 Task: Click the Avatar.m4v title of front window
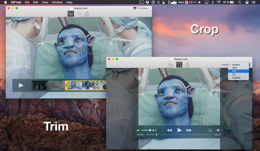coord(181,59)
